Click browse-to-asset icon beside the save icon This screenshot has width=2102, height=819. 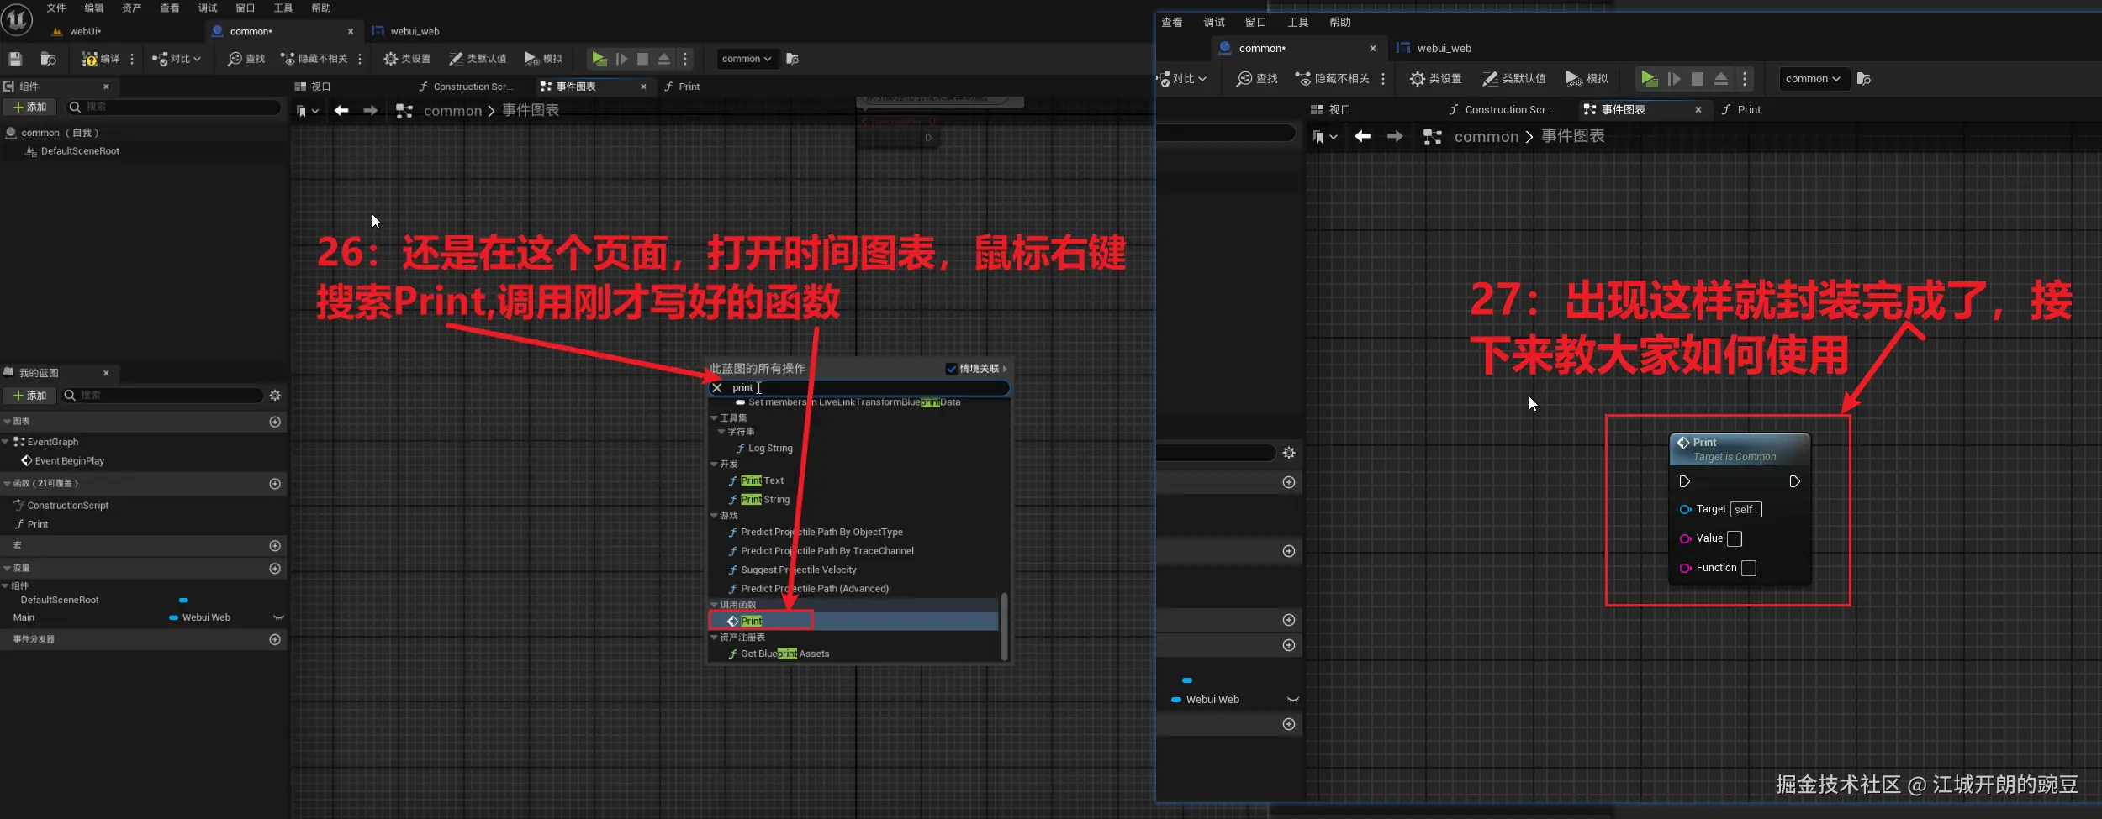(48, 59)
